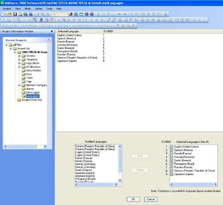This screenshot has height=205, width=223.
Task: Open the Define menu
Action: pos(39,9)
